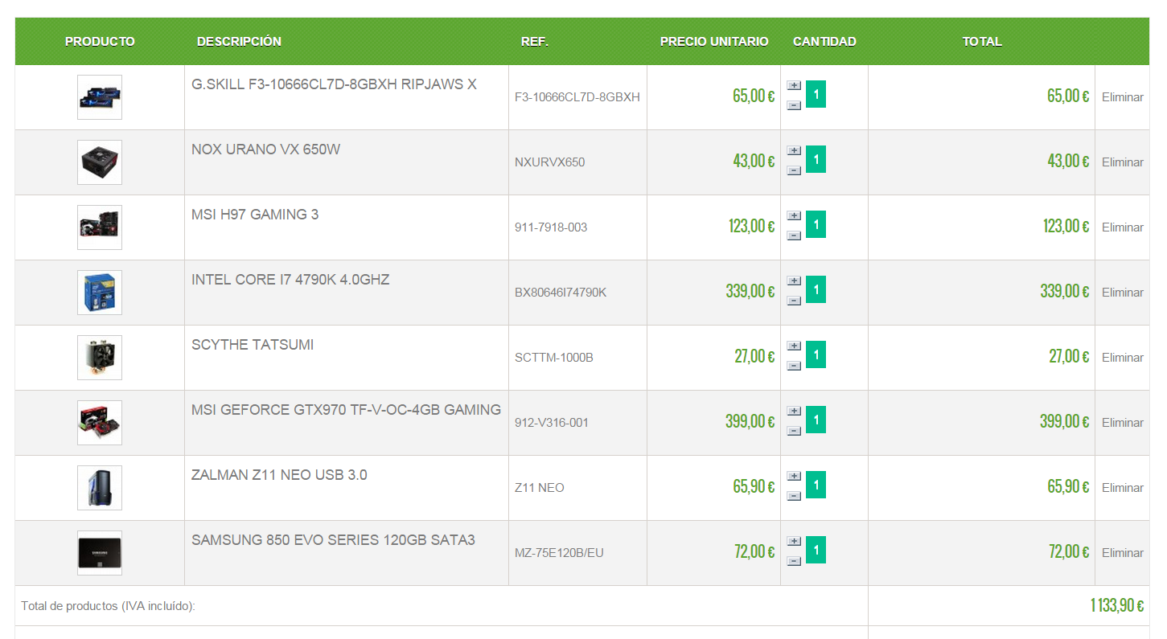Open the G.SKILL Ripjaws X product thumbnail

100,97
